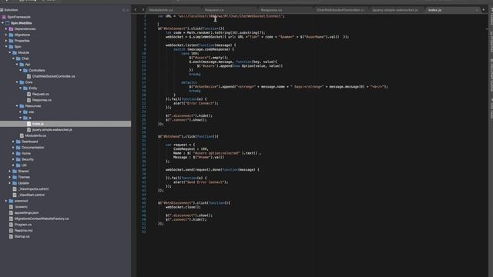Viewport: 493px width, 277px height.
Task: Collapse the Entity folder arrow
Action: coord(21,88)
